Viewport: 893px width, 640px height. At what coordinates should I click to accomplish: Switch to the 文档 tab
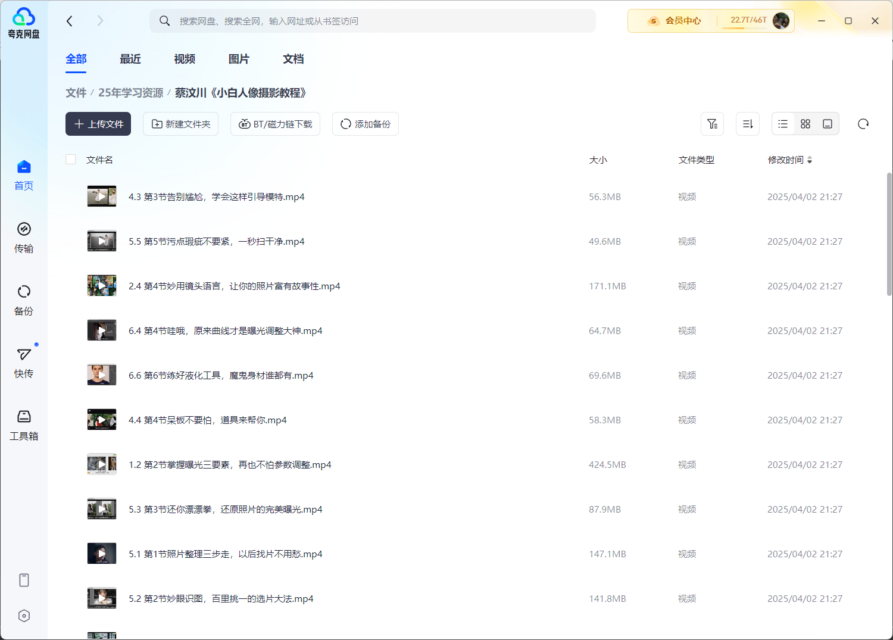click(x=293, y=59)
